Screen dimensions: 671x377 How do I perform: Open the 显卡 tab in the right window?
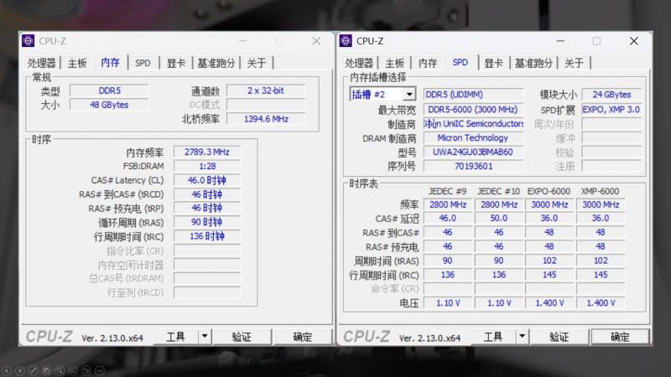click(493, 64)
